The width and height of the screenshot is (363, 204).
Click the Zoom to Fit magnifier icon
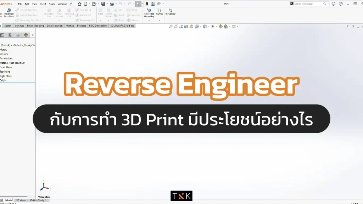pyautogui.click(x=171, y=27)
